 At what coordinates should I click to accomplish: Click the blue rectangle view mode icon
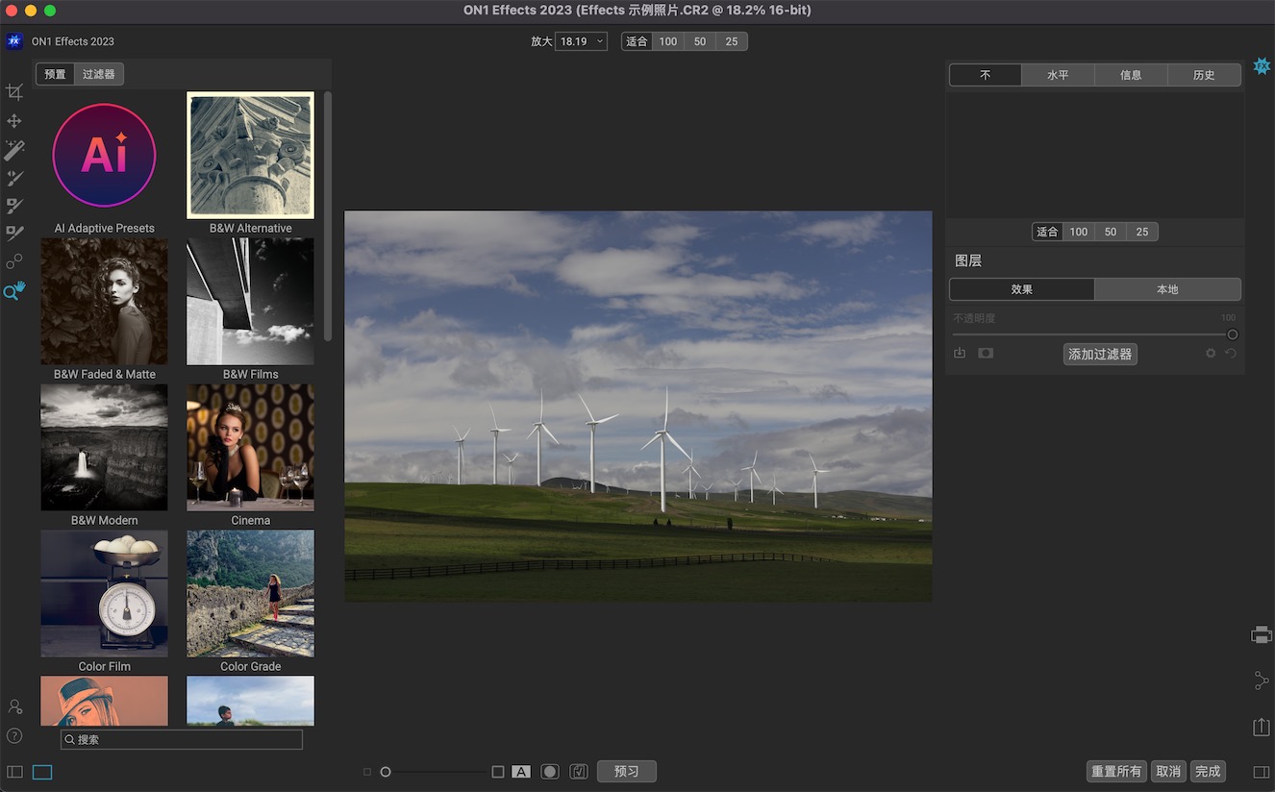(42, 772)
